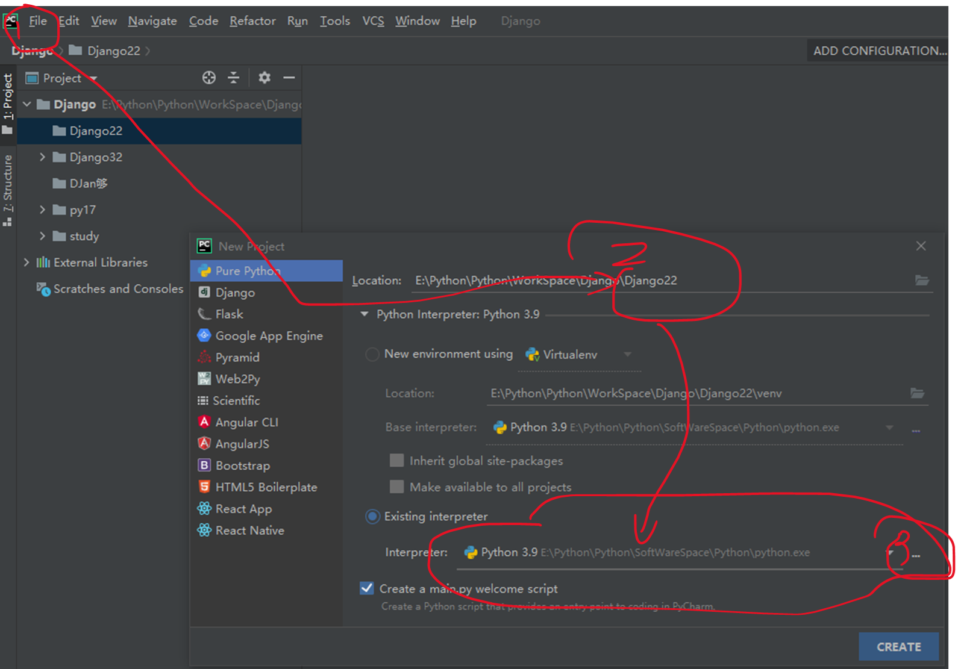Click Django22 breadcrumb in navigation bar
This screenshot has width=958, height=669.
(x=105, y=51)
